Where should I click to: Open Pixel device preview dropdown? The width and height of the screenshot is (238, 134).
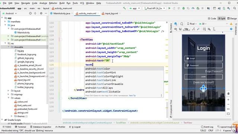point(192,24)
